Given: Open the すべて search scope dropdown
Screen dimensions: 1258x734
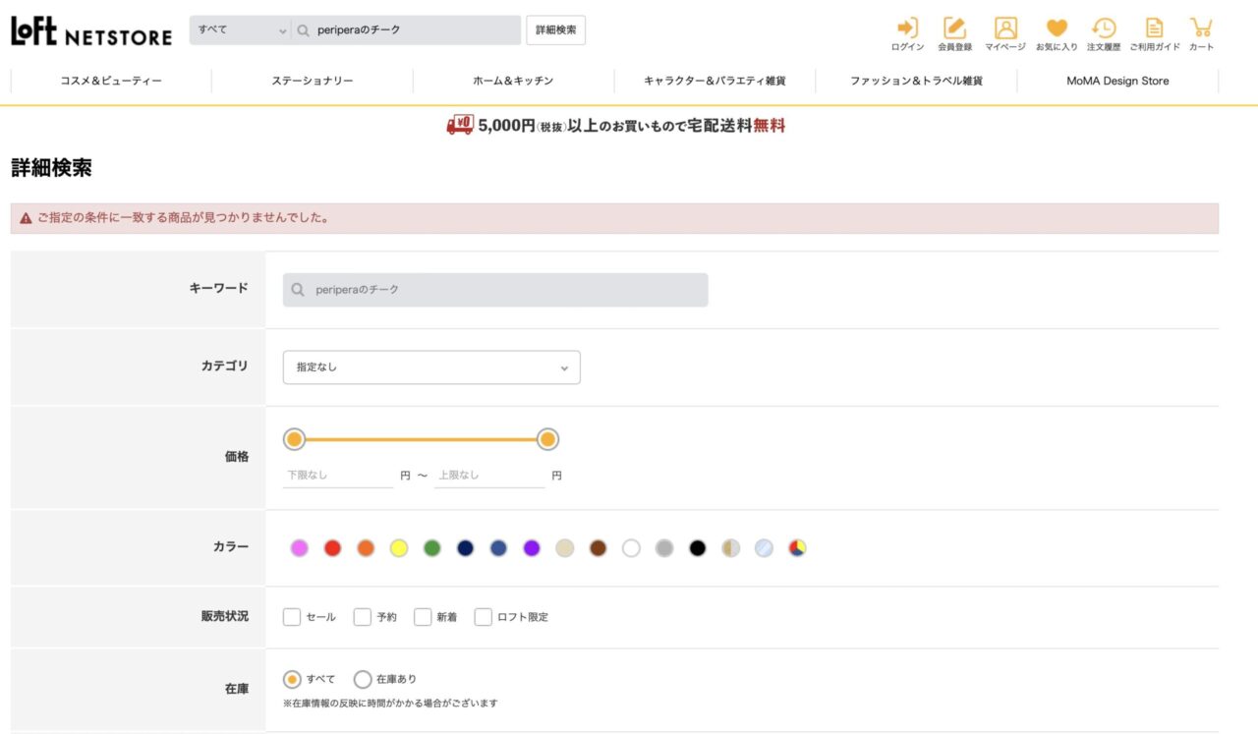Looking at the screenshot, I should pos(242,30).
